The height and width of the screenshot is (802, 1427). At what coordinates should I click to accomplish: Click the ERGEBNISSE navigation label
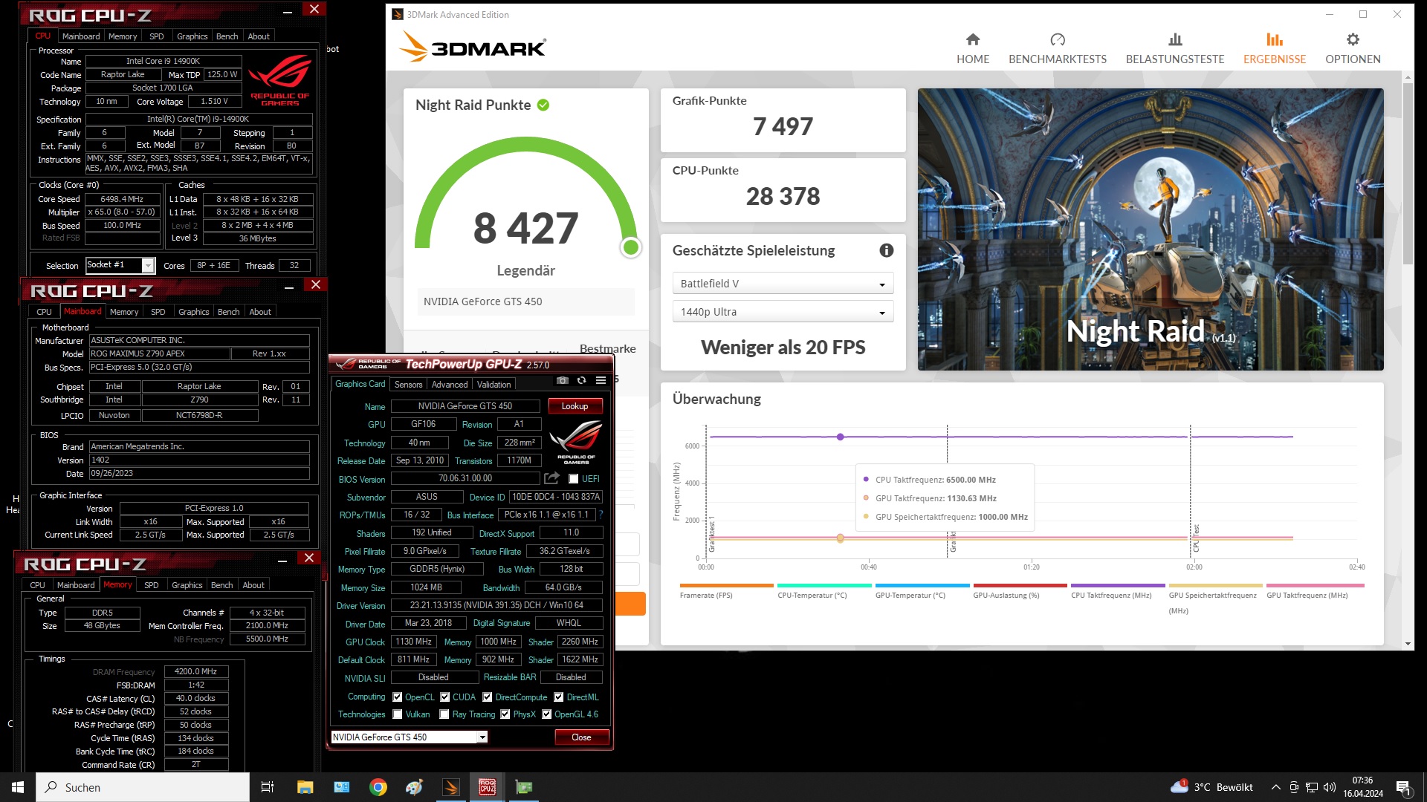tap(1275, 59)
